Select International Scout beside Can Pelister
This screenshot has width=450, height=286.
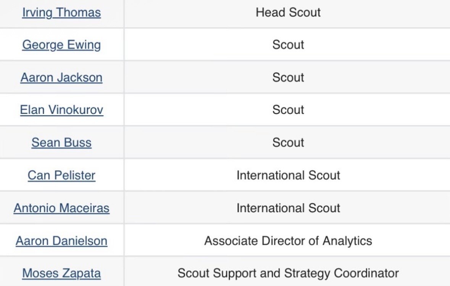(288, 175)
